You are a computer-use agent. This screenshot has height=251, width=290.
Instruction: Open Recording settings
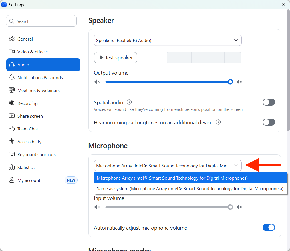coord(43,103)
